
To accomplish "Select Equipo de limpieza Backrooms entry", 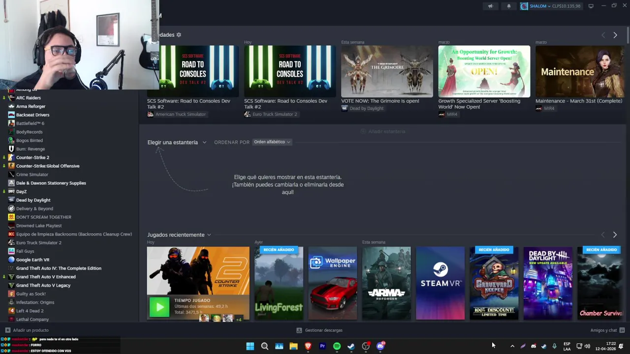I will tap(74, 234).
